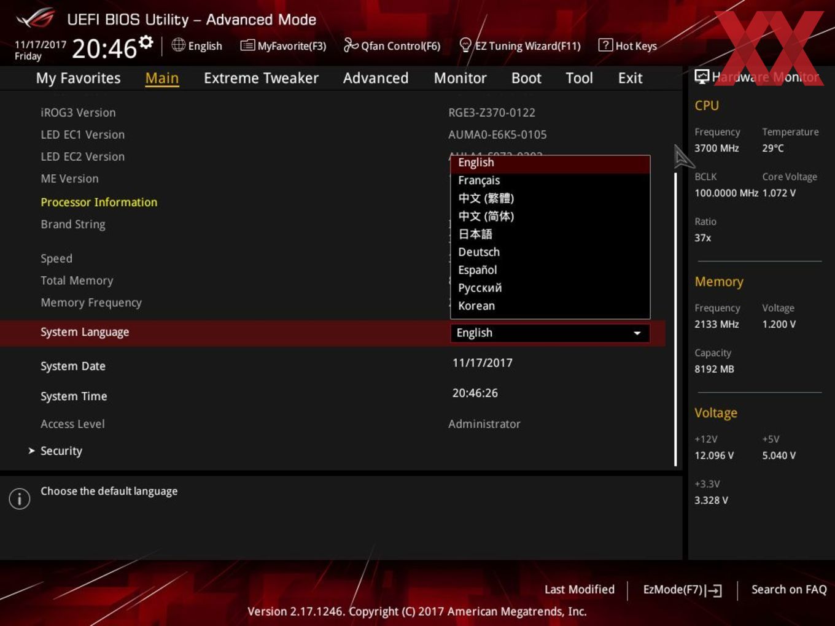Viewport: 835px width, 626px height.
Task: Click the main panel vertical scrollbar
Action: 675,319
